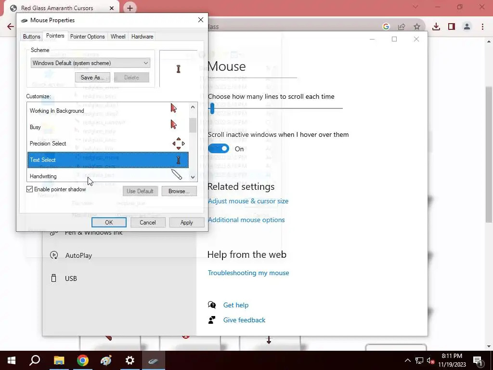Viewport: 493px width, 370px height.
Task: Click the Precision Select crosshair cursor icon
Action: click(178, 144)
